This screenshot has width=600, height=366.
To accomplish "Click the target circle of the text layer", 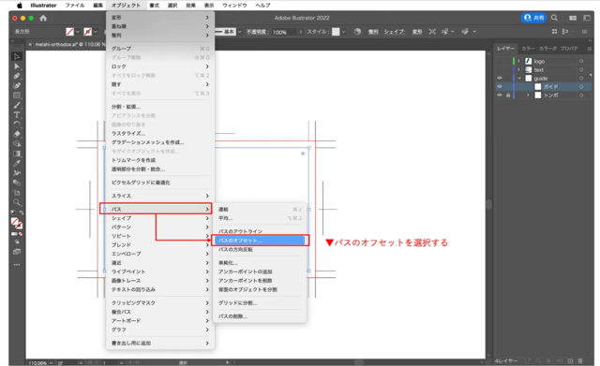I will (581, 69).
